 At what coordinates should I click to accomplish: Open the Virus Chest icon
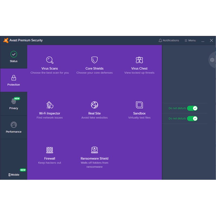point(139,60)
